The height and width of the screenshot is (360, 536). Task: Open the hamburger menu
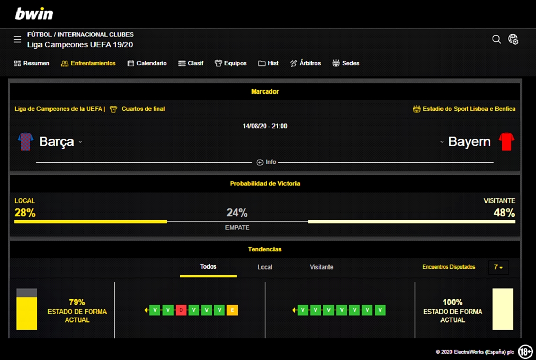pos(17,39)
